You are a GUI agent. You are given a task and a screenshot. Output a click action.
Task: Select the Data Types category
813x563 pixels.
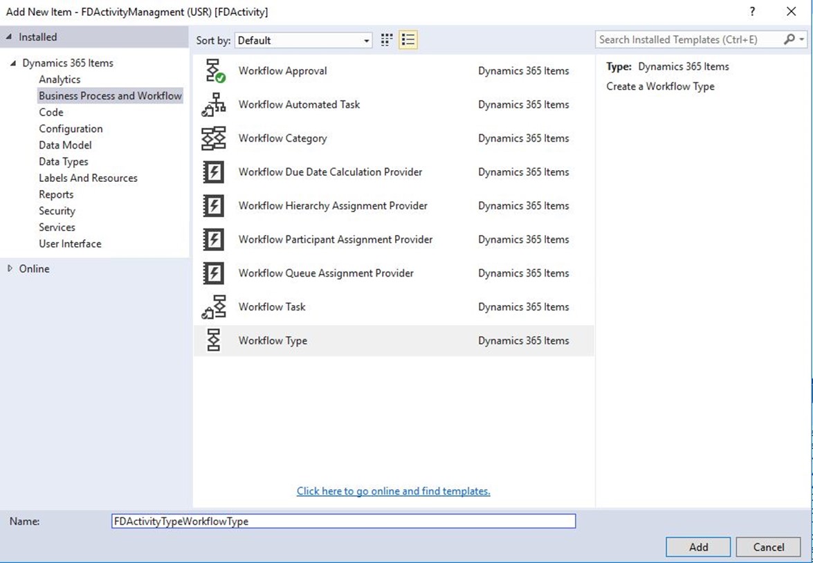coord(63,162)
